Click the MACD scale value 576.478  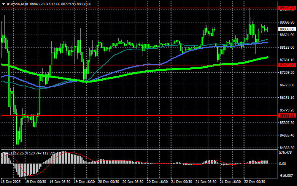coord(287,153)
